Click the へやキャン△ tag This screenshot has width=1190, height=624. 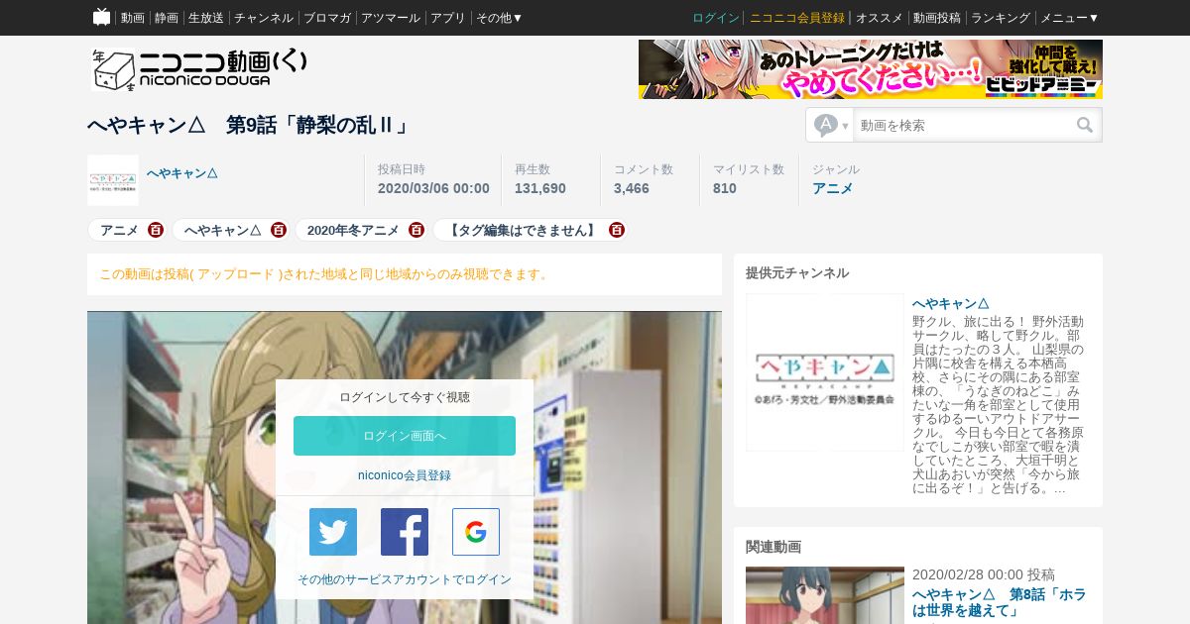pos(223,230)
